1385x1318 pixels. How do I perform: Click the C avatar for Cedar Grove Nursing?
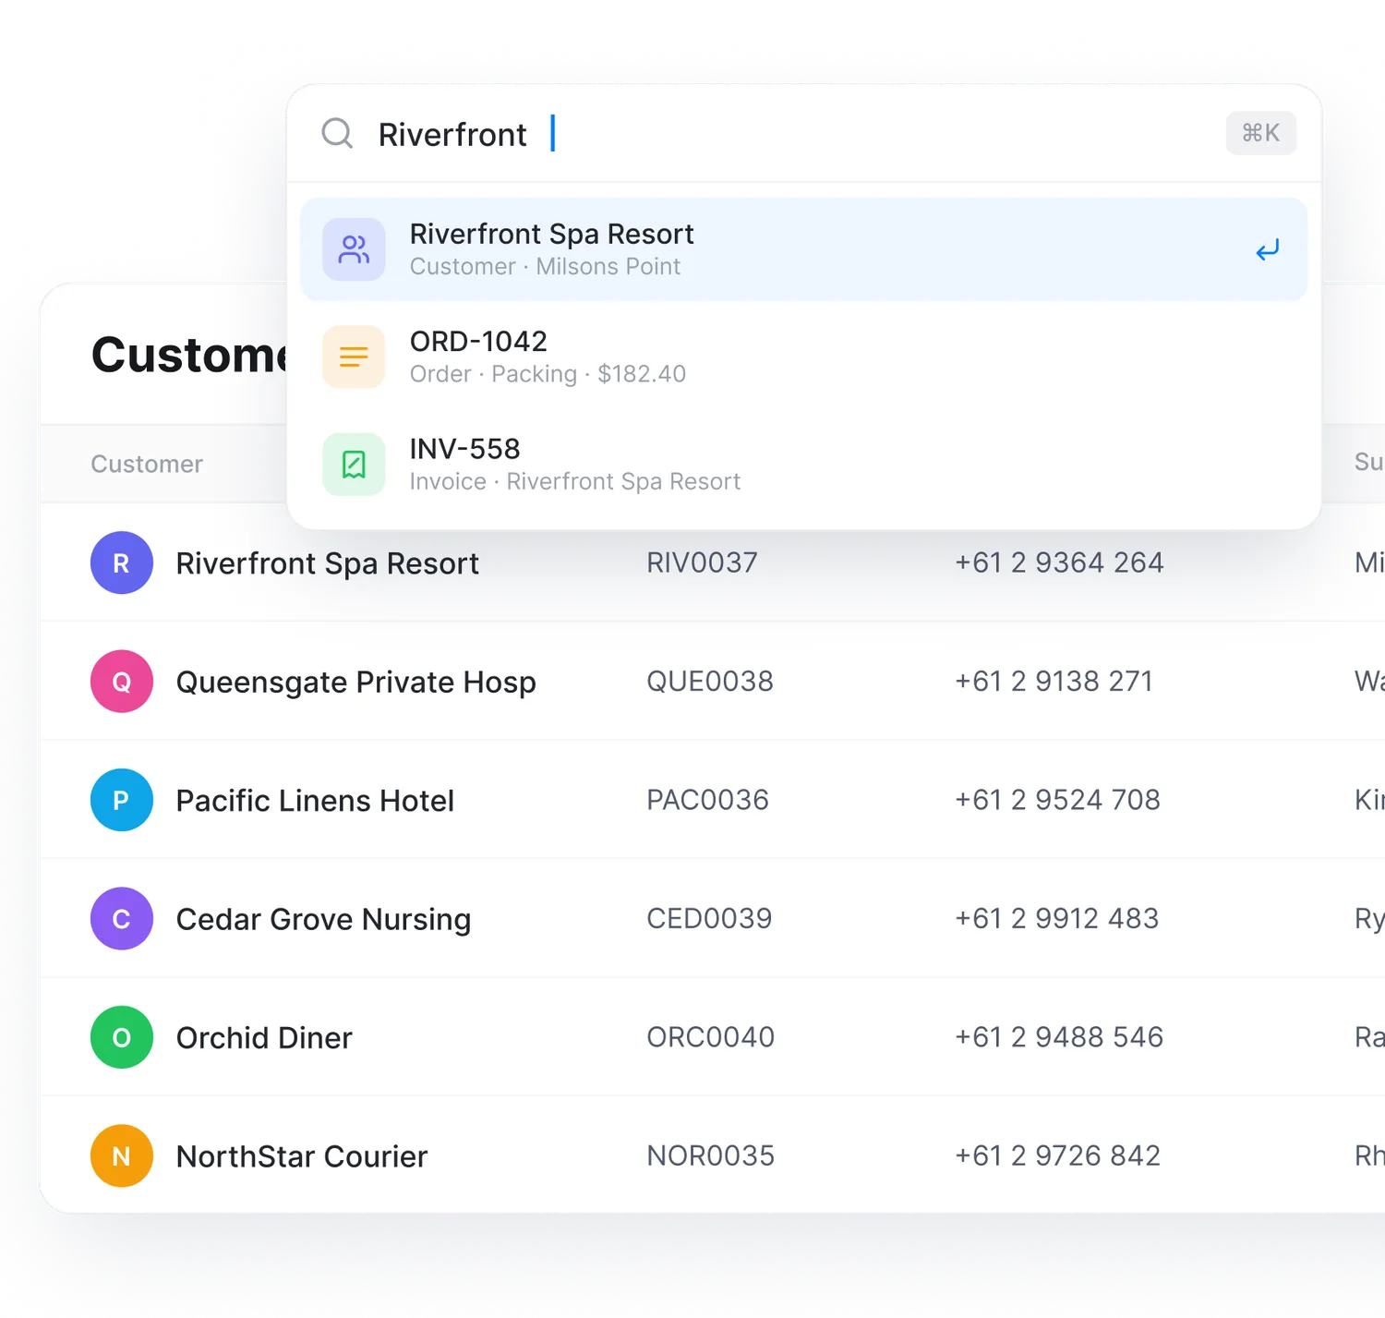[122, 919]
